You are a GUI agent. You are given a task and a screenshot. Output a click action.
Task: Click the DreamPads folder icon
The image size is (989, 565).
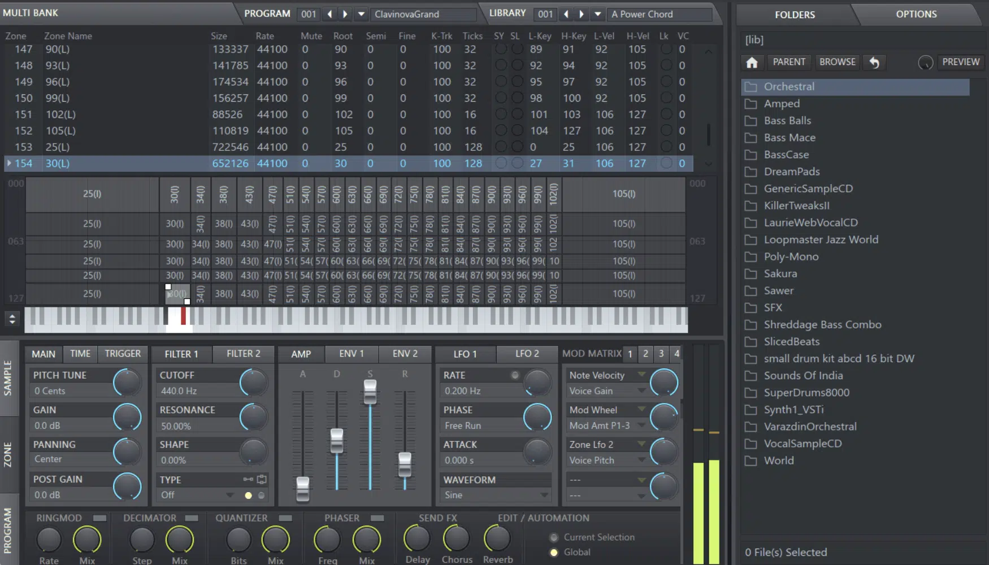tap(751, 171)
